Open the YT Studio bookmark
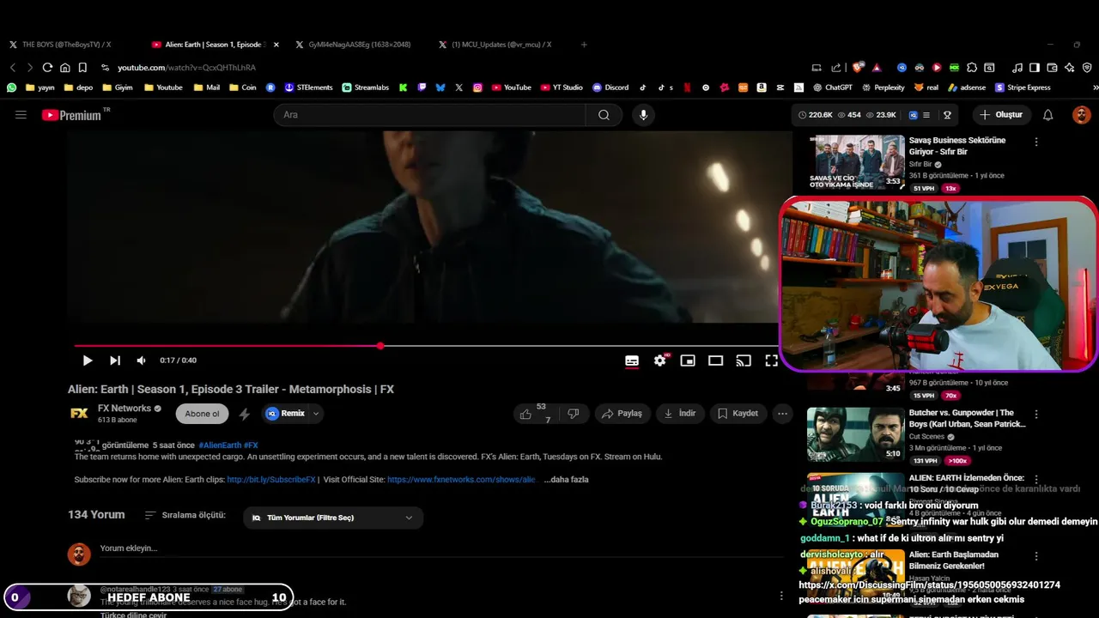Screen dimensions: 1099x618 click(x=562, y=88)
